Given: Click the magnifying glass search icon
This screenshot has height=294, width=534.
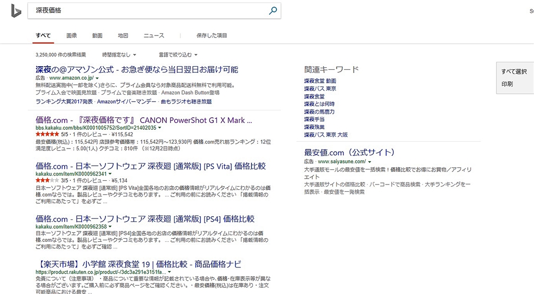Looking at the screenshot, I should [x=273, y=10].
